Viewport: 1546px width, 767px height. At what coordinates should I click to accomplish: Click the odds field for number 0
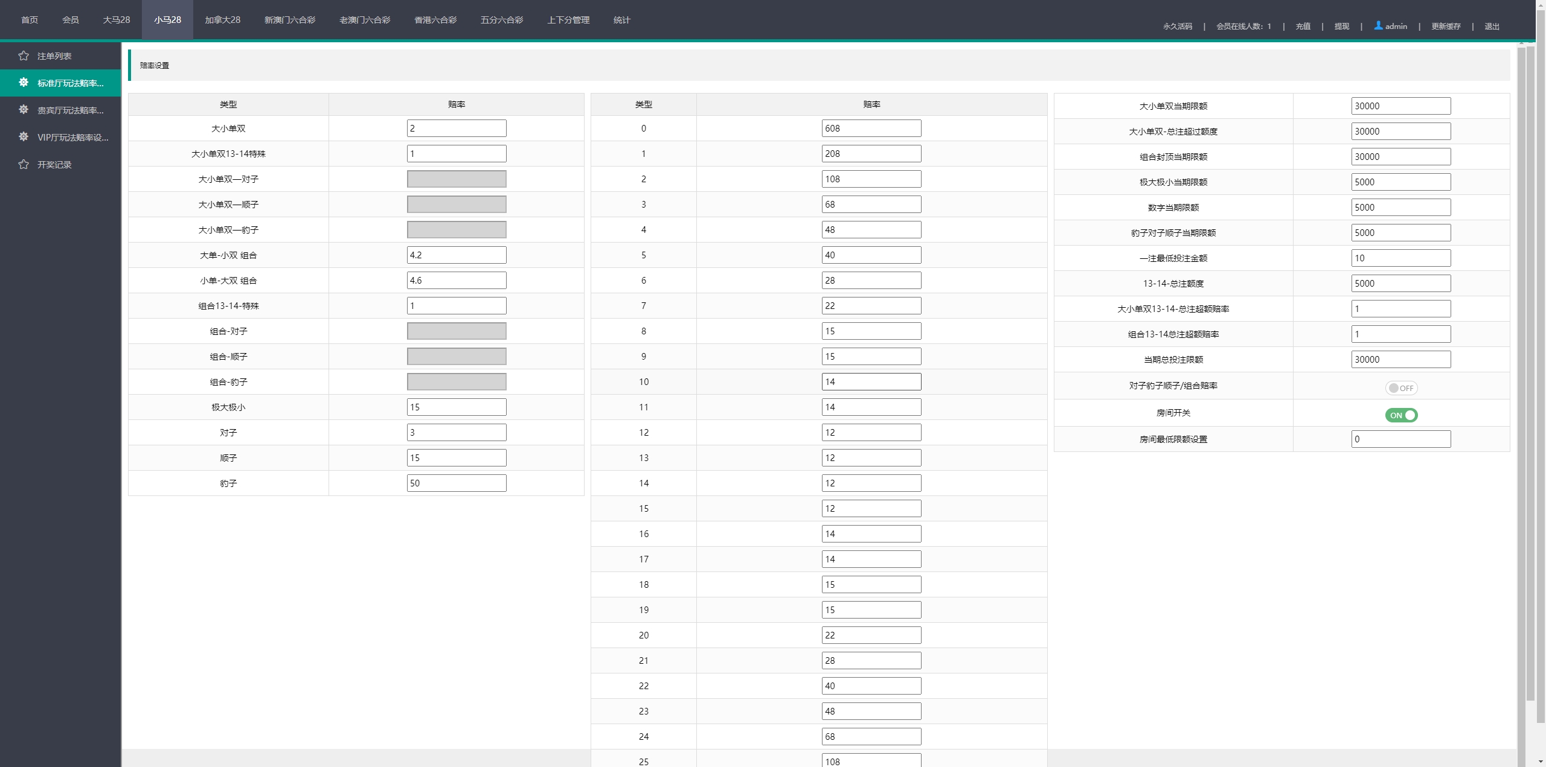[x=871, y=128]
